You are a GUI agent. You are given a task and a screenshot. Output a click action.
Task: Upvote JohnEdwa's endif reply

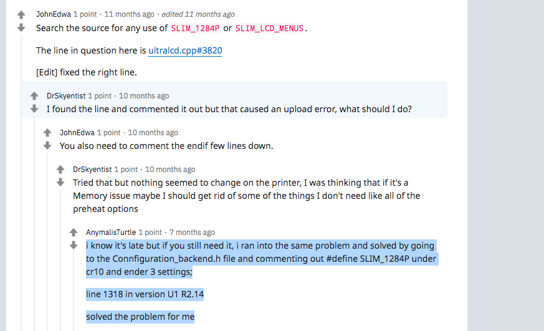pos(47,133)
